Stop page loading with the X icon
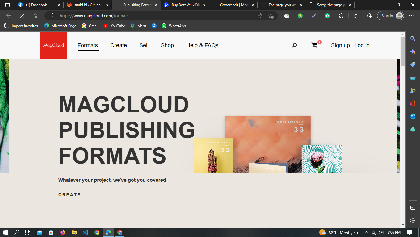The width and height of the screenshot is (420, 237). [22, 16]
